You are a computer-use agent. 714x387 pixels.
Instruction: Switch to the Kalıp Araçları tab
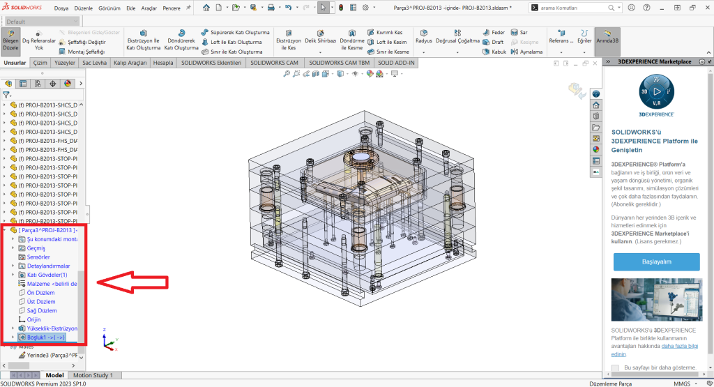[130, 63]
